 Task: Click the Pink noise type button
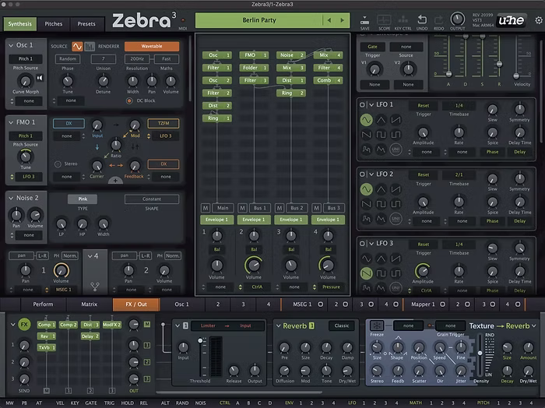83,199
